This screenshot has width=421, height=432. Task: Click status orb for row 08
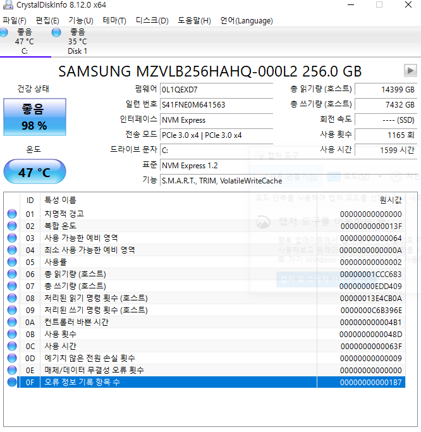12,298
